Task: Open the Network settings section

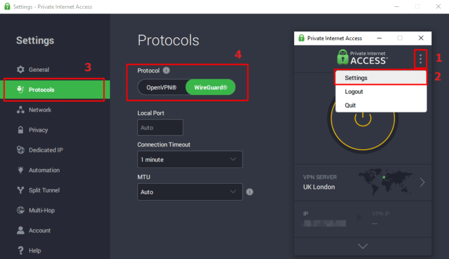Action: click(55, 110)
